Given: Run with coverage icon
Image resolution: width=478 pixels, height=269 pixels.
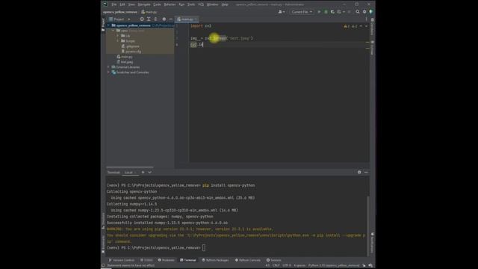Looking at the screenshot, I should pos(332,12).
